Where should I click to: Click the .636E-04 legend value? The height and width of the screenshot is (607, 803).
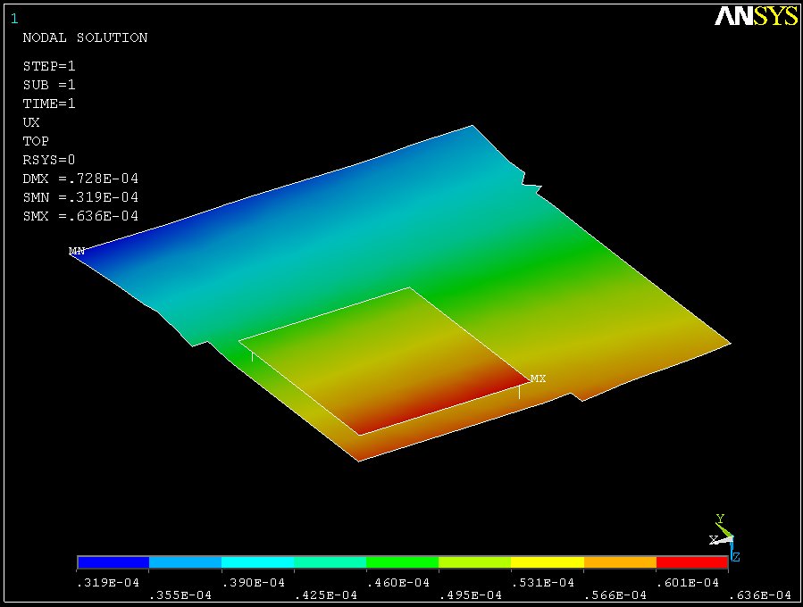point(760,595)
